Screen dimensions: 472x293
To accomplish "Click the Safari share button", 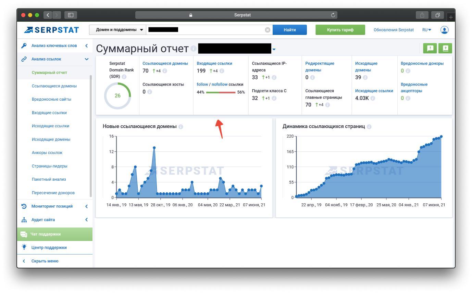I will 422,15.
